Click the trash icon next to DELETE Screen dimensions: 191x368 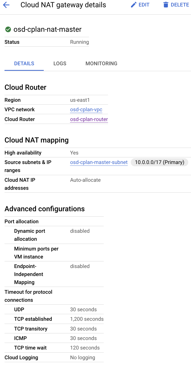point(166,4)
